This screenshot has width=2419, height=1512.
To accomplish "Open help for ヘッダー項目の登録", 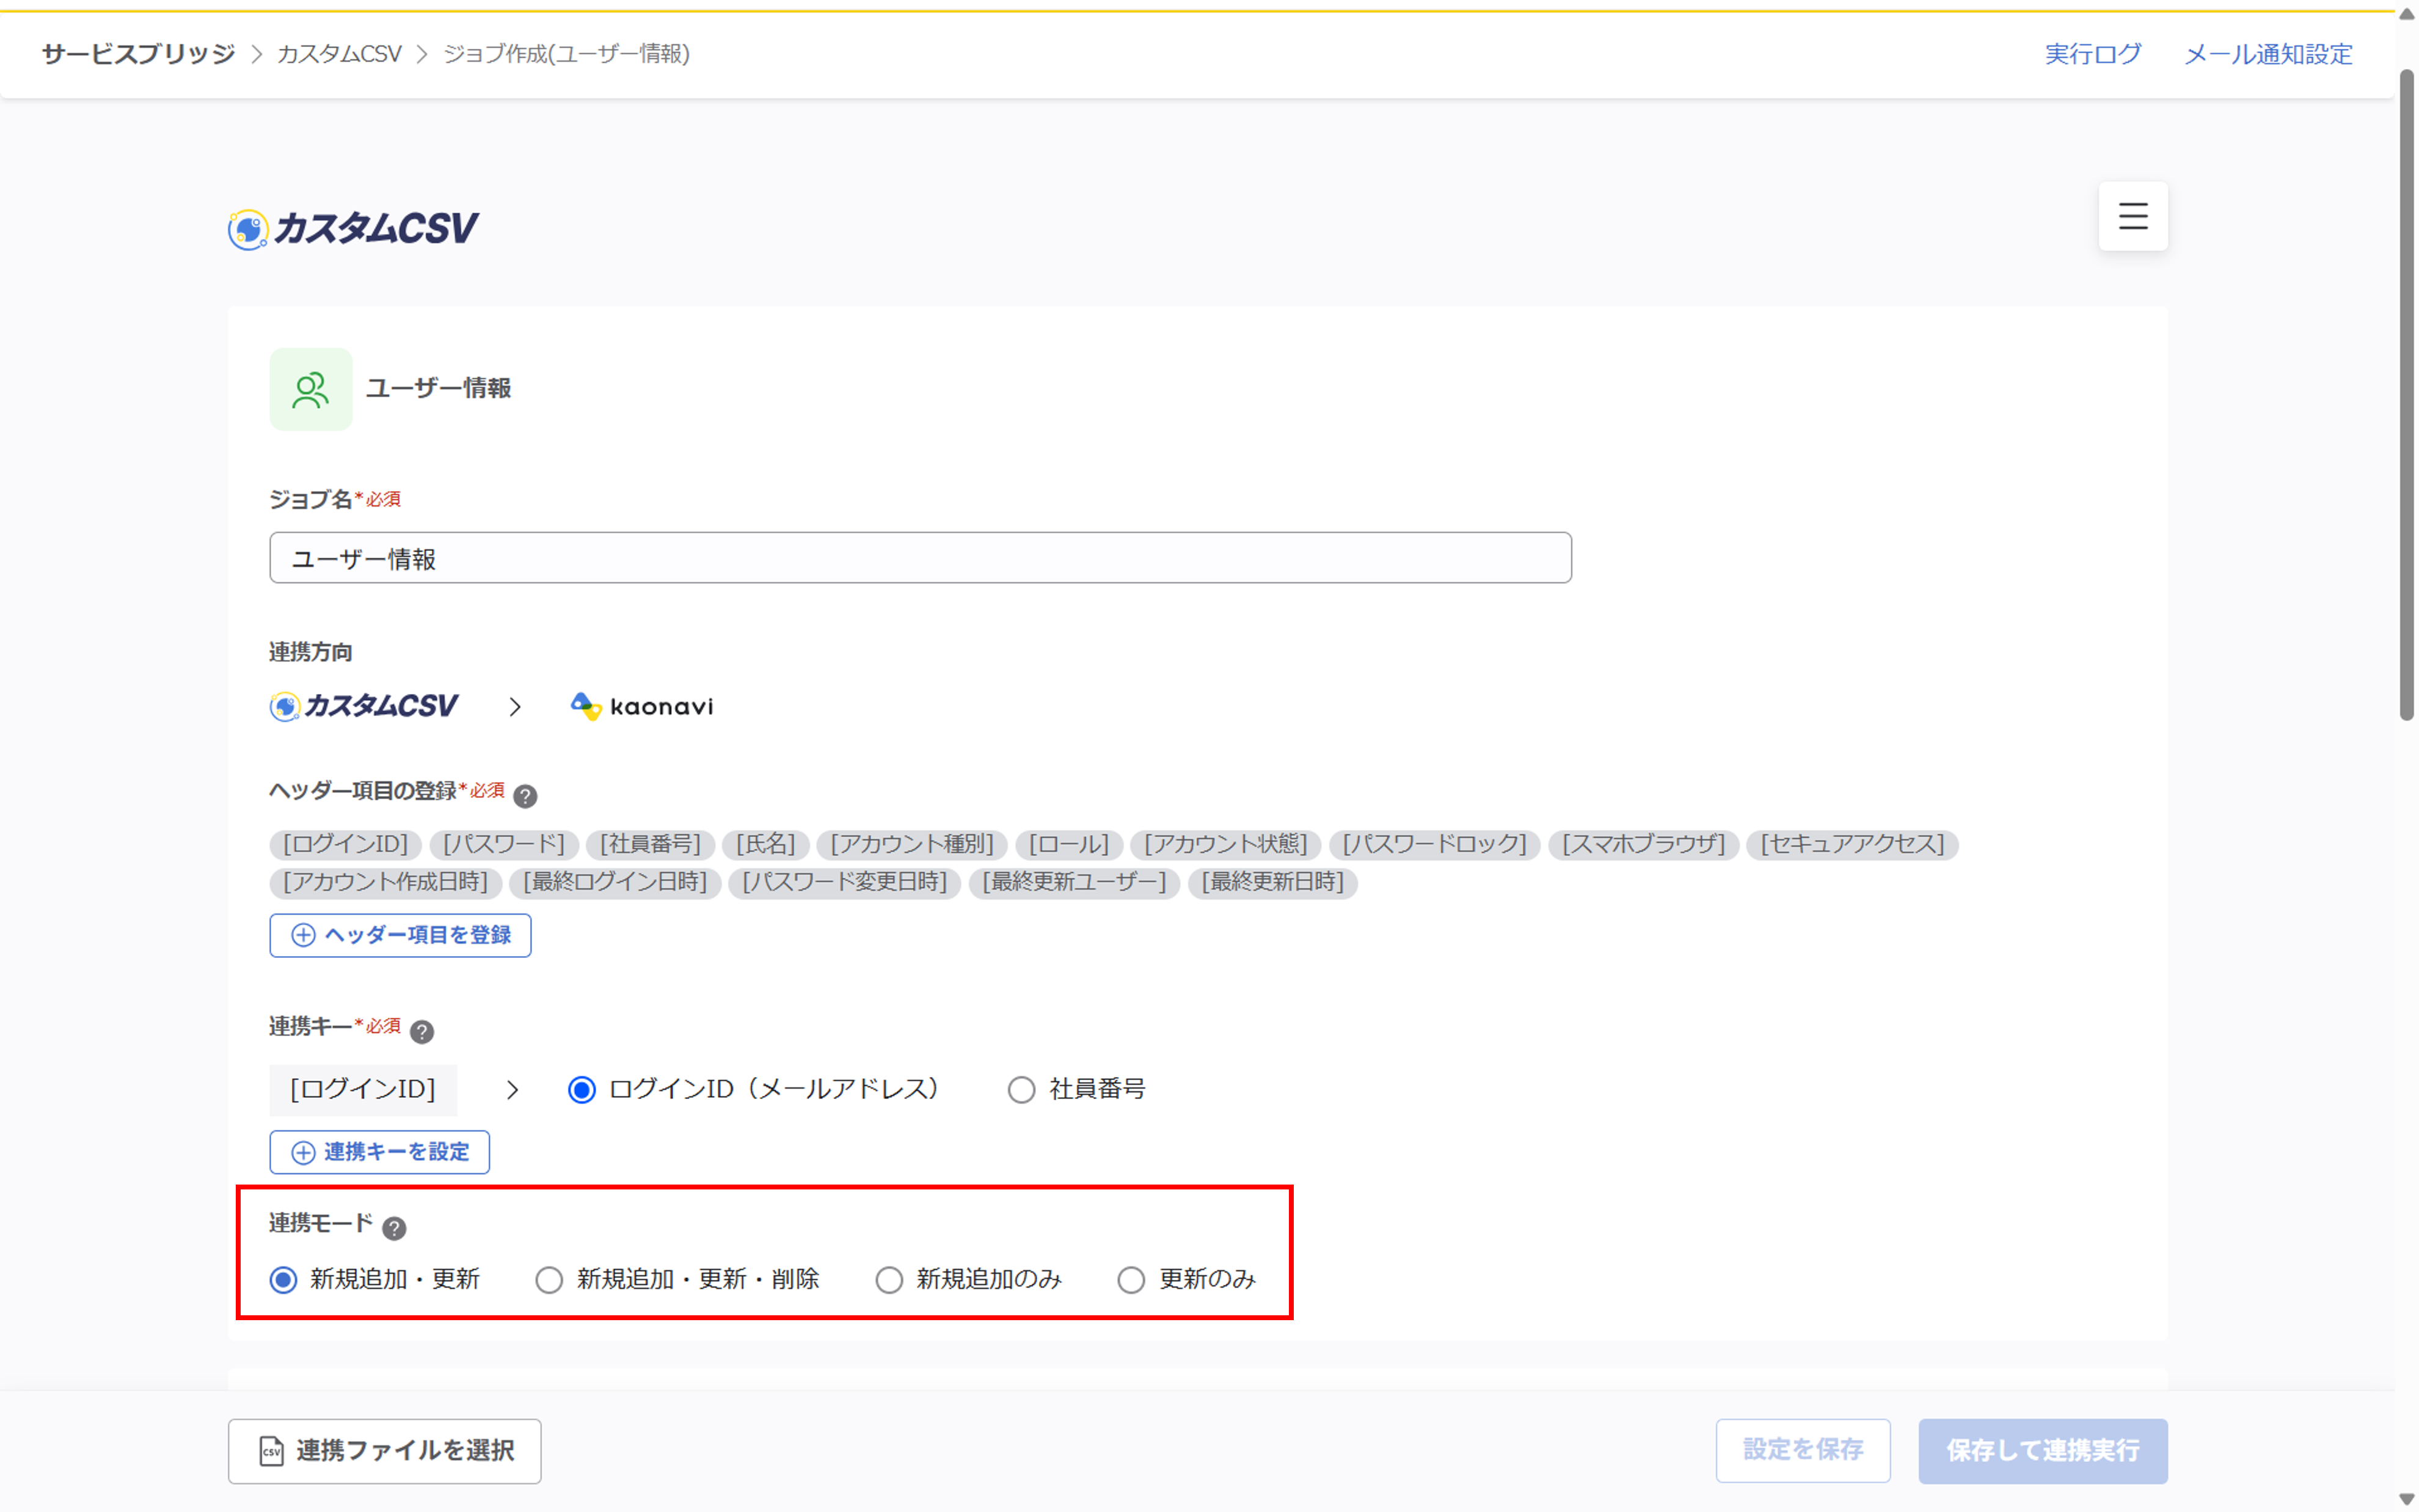I will [525, 796].
